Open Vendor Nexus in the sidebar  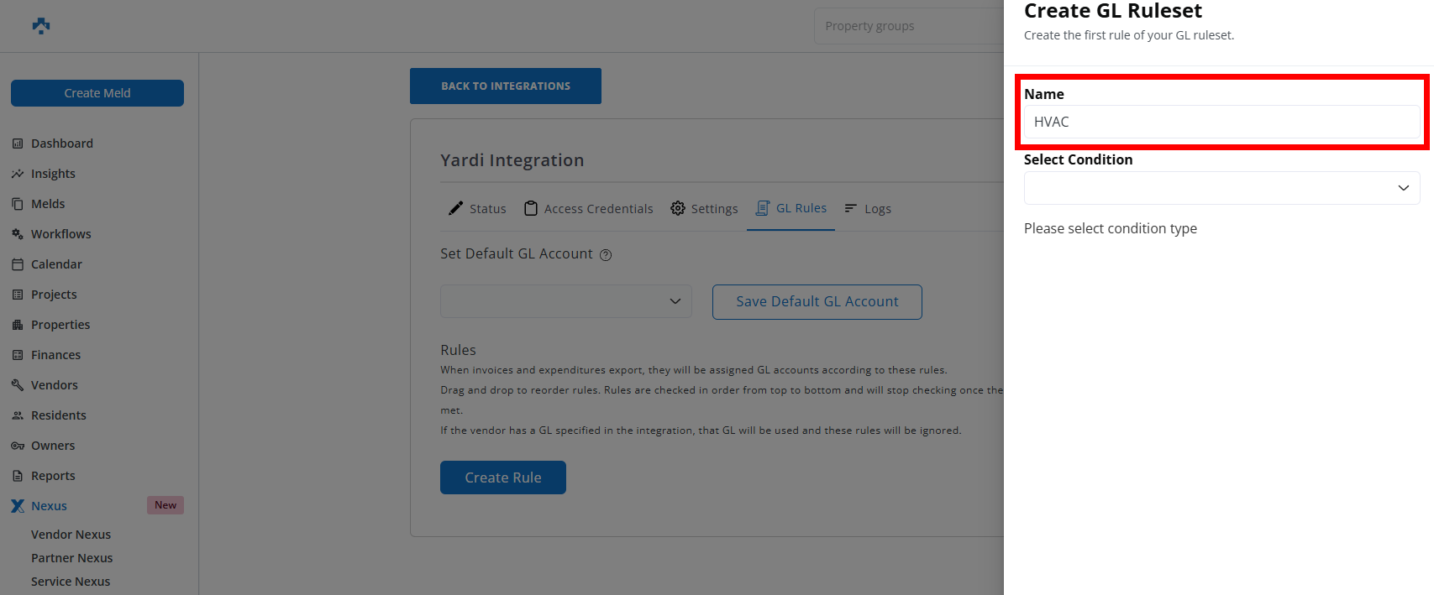point(71,535)
